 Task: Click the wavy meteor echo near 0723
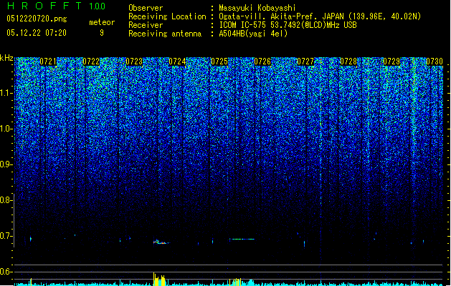tap(161, 242)
